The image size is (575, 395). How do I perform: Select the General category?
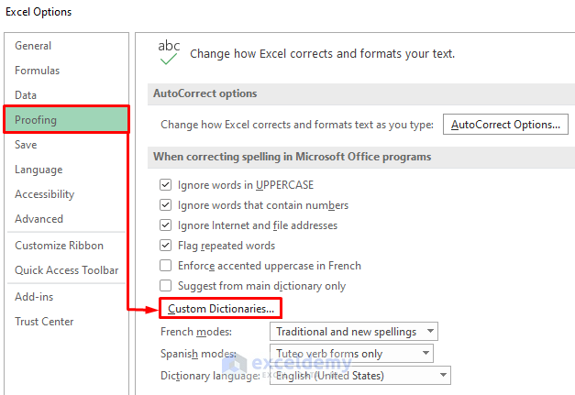pyautogui.click(x=33, y=46)
